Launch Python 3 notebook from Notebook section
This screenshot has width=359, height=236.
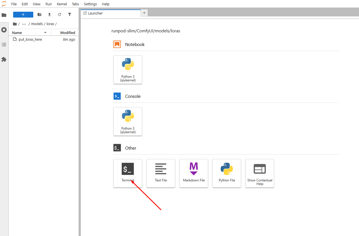pos(128,69)
